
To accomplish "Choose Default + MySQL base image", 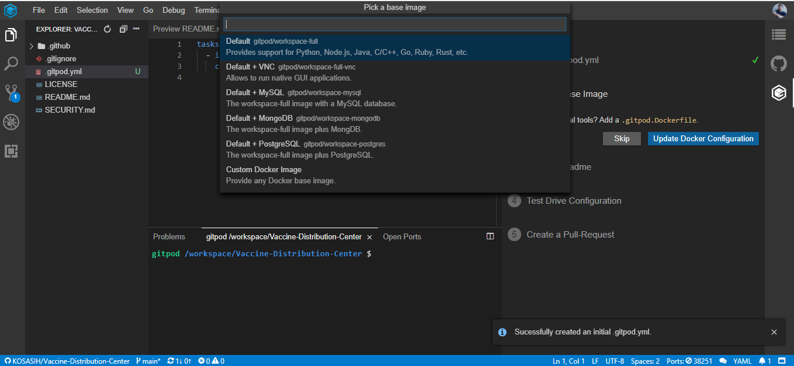I will point(395,98).
